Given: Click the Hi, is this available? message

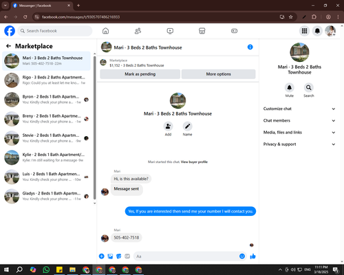Looking at the screenshot, I should click(131, 179).
